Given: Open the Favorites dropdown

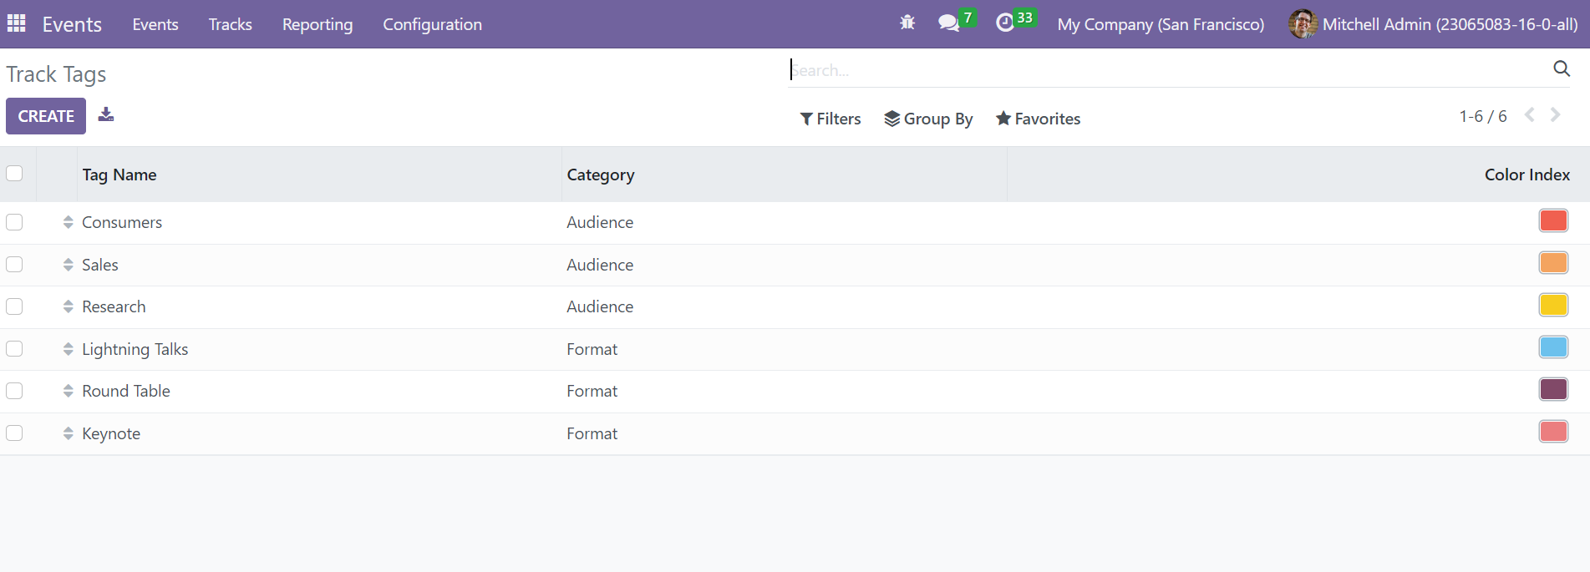Looking at the screenshot, I should (x=1038, y=119).
